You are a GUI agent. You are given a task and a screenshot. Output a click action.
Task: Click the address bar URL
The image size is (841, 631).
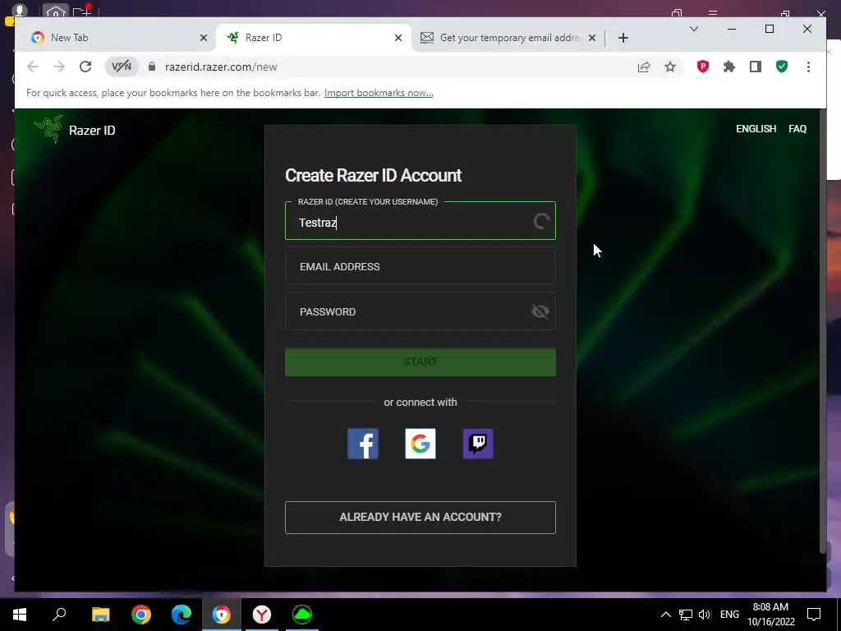coord(221,67)
